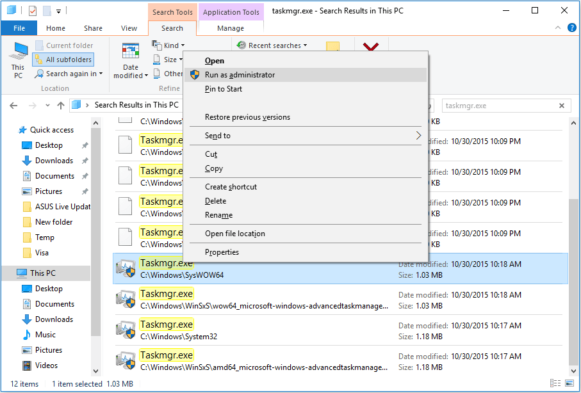This screenshot has height=393, width=581.
Task: Choose Restore previous versions
Action: coord(306,117)
